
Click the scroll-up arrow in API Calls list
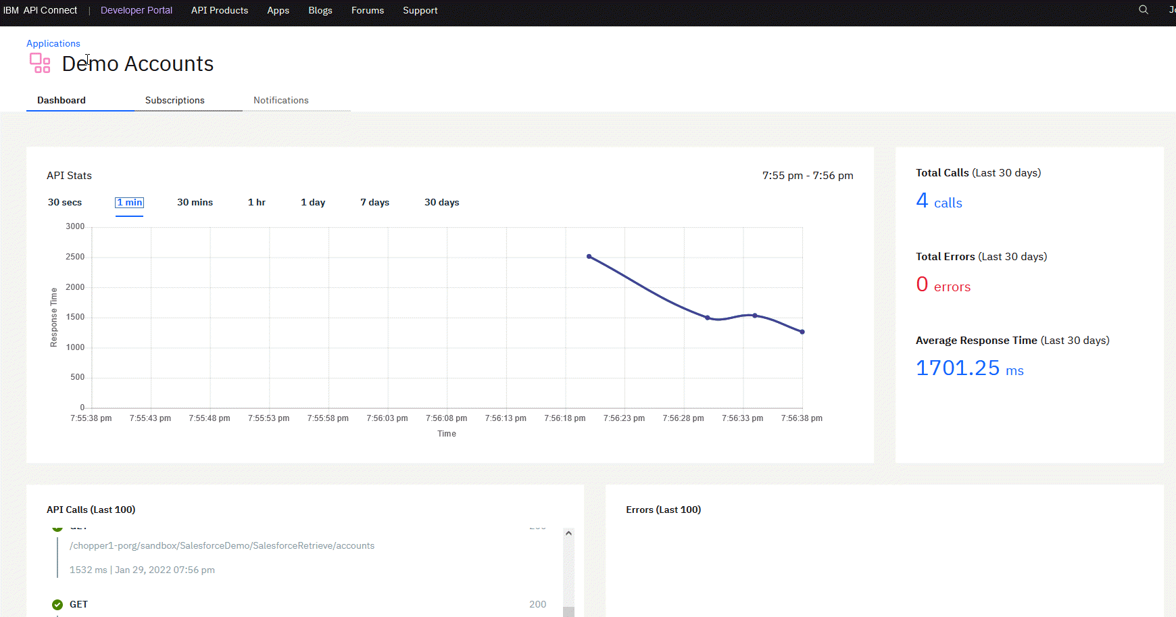568,533
